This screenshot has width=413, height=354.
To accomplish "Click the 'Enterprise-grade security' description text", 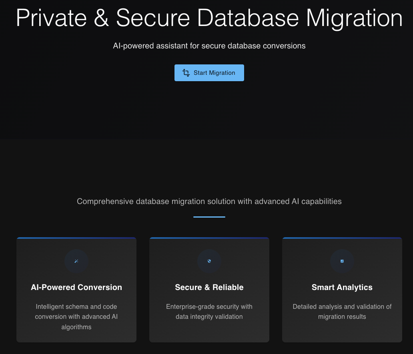I will pos(209,312).
